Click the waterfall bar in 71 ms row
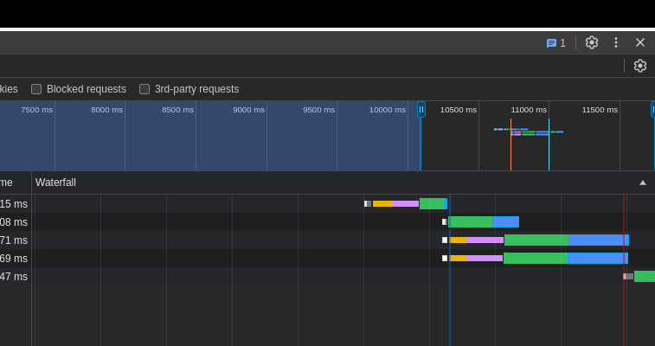Image resolution: width=655 pixels, height=346 pixels. point(536,240)
